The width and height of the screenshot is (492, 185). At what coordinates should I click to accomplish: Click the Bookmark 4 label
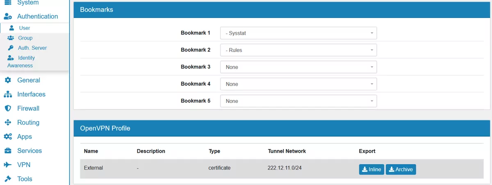pos(196,84)
